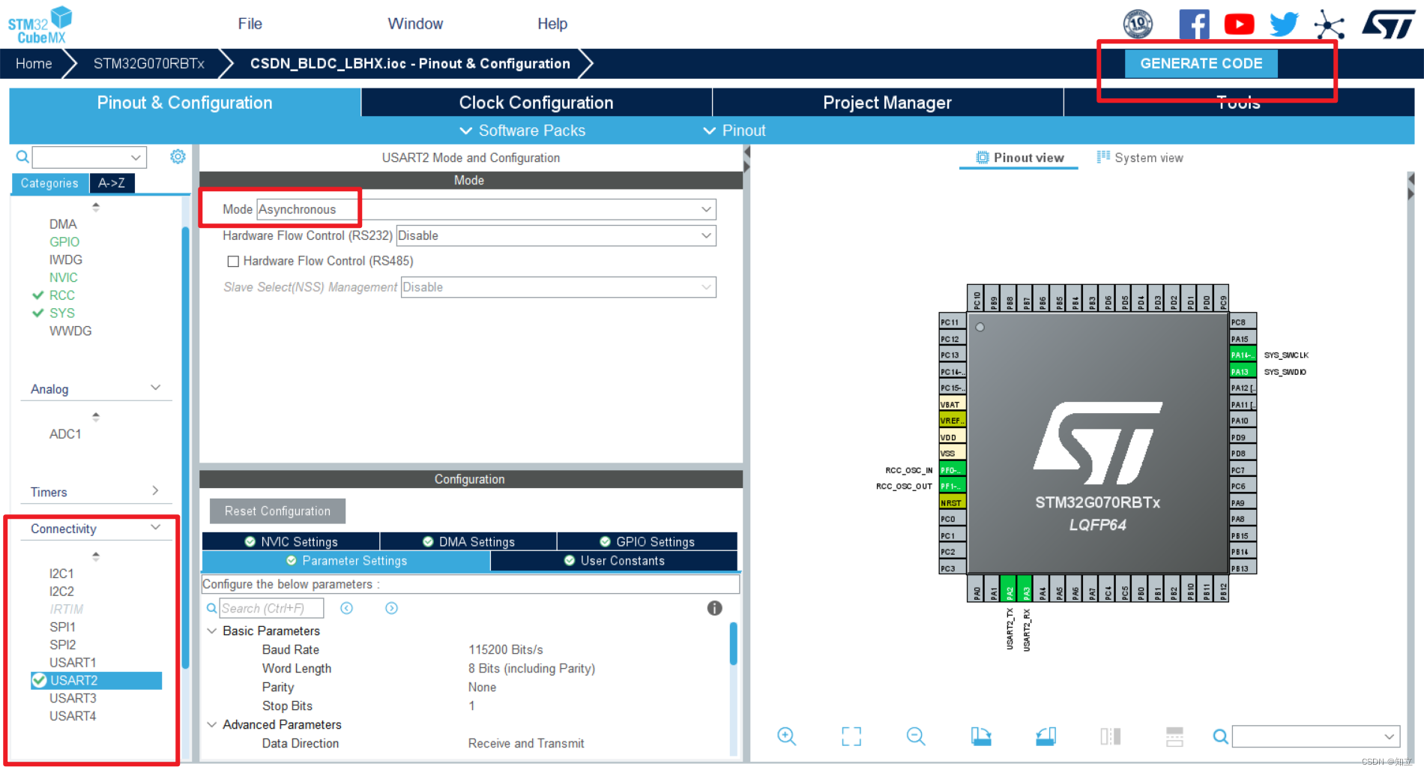Rotate the chip clockwise
The width and height of the screenshot is (1424, 773).
(x=981, y=736)
